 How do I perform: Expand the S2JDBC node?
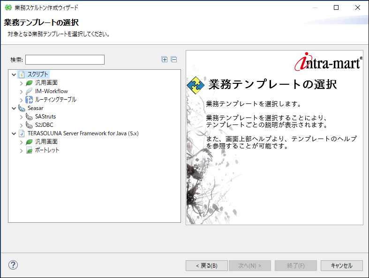coord(22,125)
